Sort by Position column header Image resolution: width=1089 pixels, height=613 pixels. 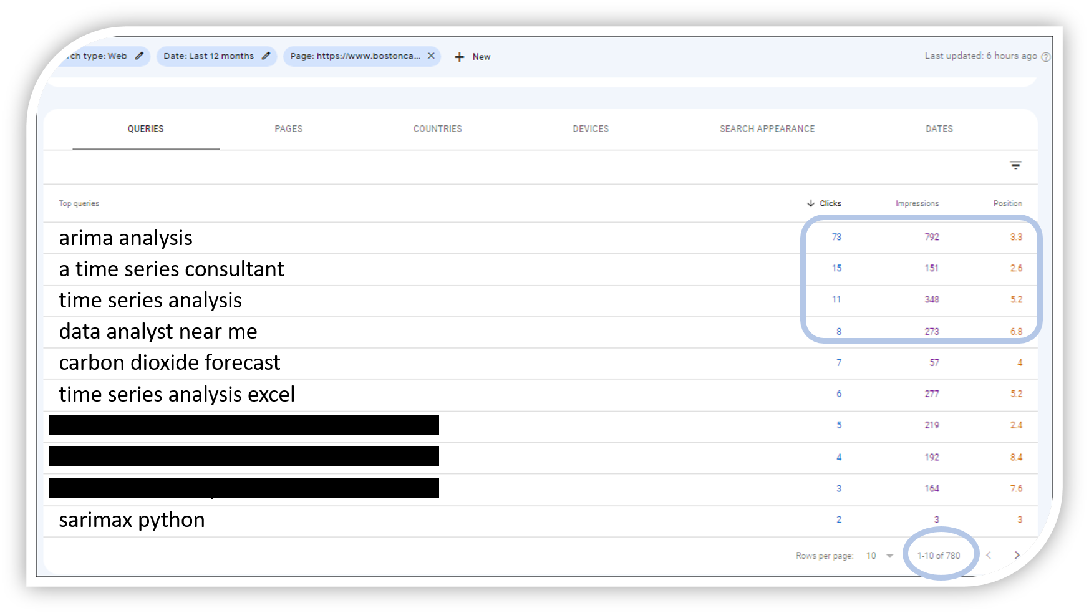pos(1007,203)
